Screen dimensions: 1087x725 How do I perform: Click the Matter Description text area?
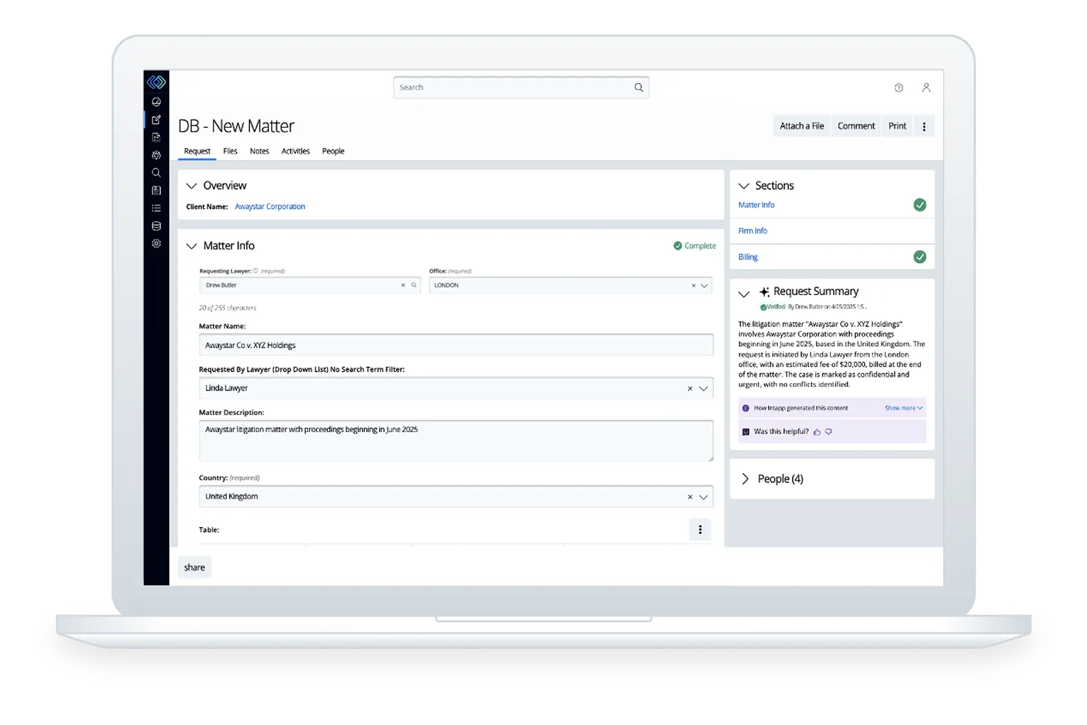(456, 441)
